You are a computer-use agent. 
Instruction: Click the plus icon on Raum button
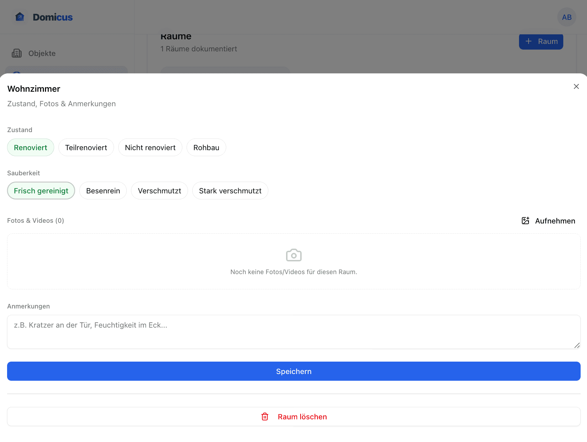[x=529, y=41]
